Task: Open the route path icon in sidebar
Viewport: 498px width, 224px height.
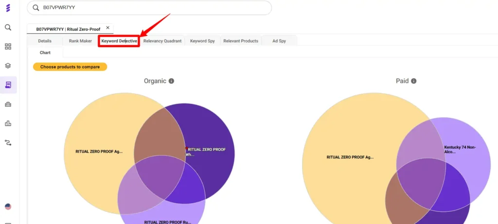Action: coord(8,142)
